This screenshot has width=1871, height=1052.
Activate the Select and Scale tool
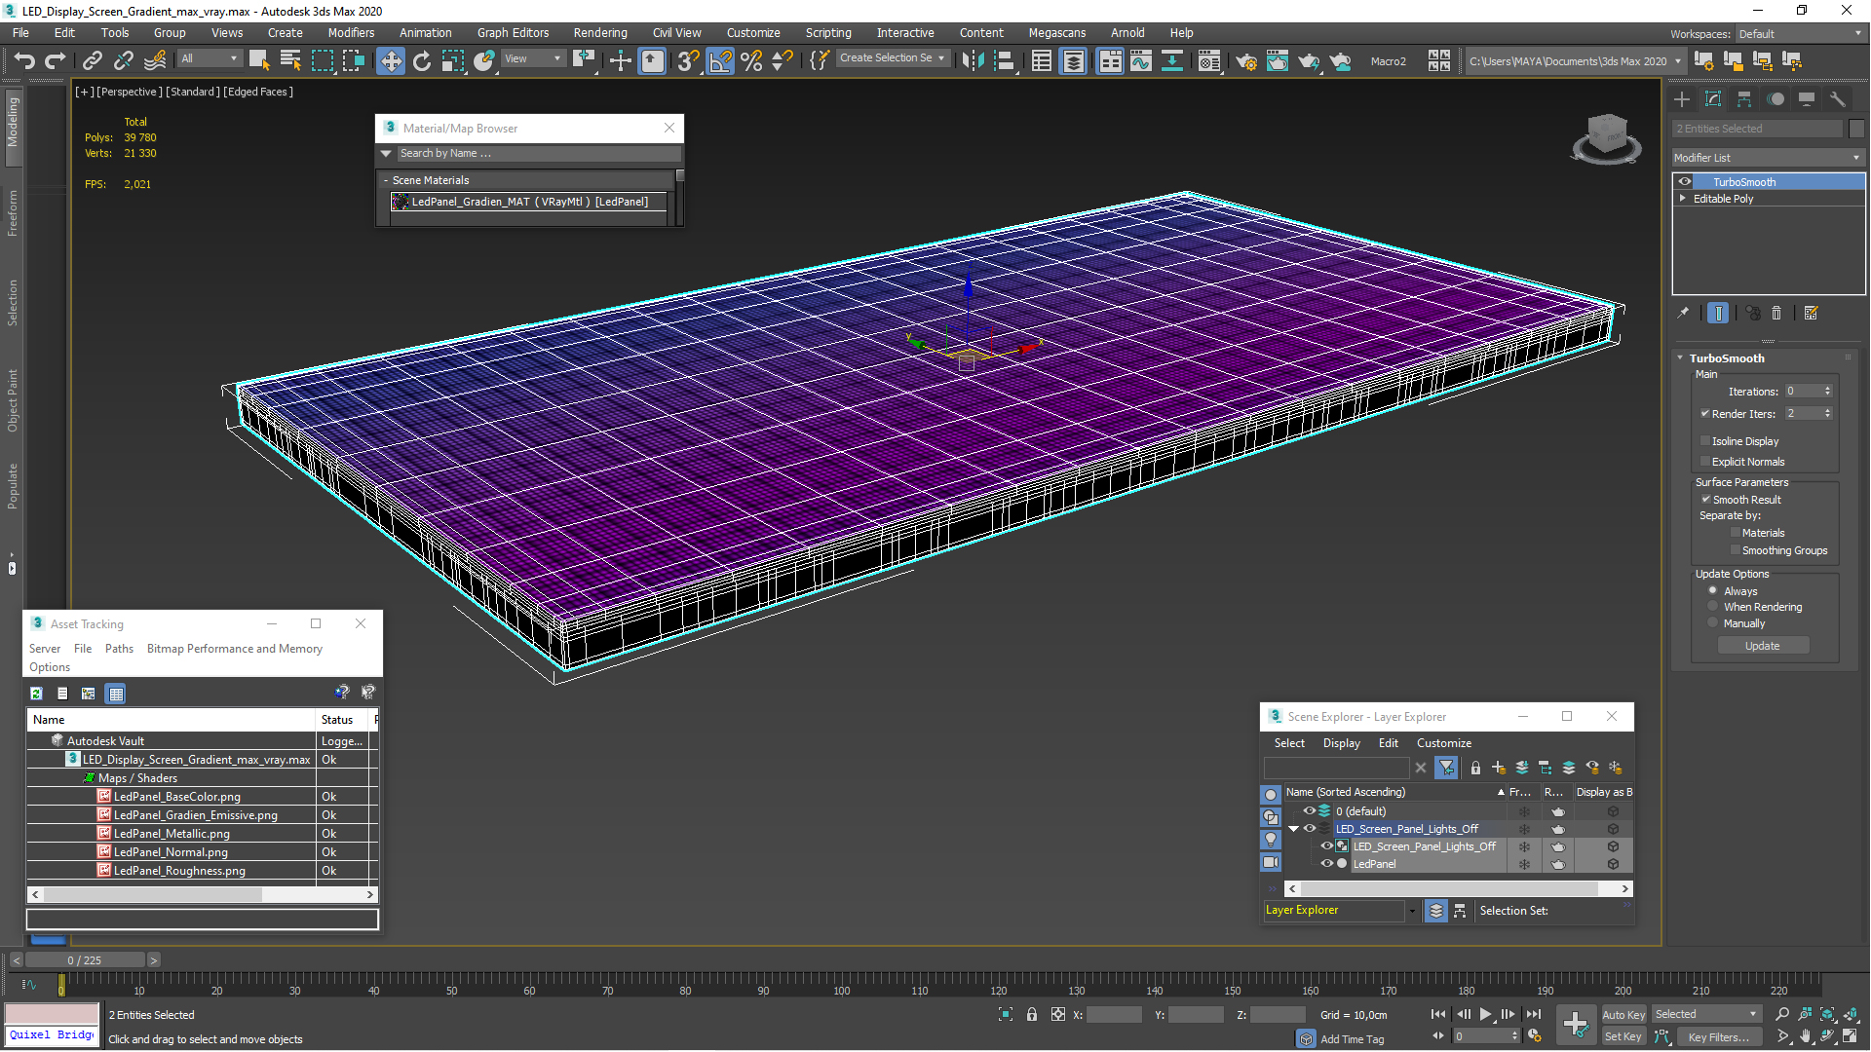[452, 61]
